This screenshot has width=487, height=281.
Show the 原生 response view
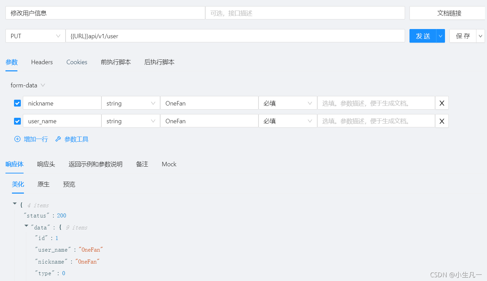point(43,184)
